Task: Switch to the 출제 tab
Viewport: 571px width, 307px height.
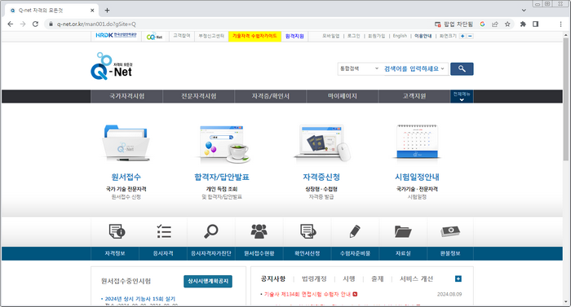Action: (377, 279)
